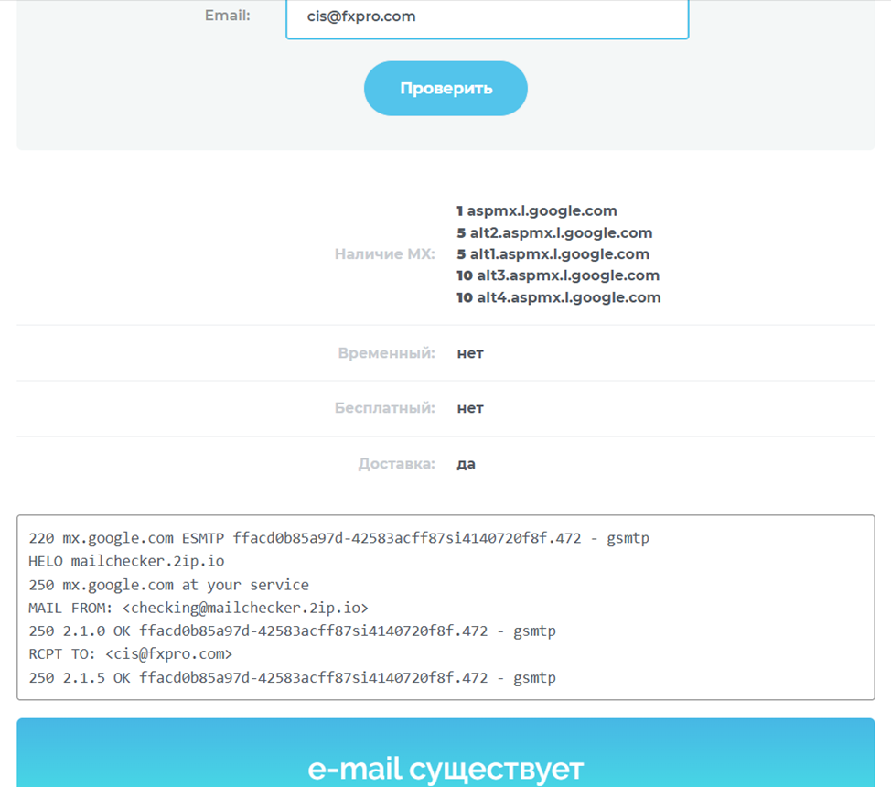Click the Бесплатный row label
Image resolution: width=891 pixels, height=787 pixels.
384,408
